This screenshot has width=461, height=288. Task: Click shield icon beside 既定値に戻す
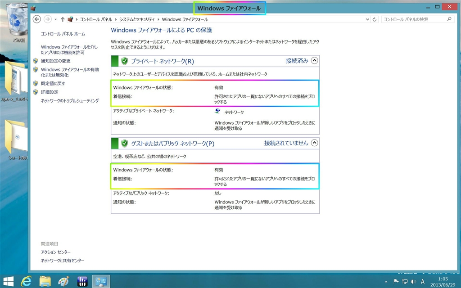coord(36,83)
